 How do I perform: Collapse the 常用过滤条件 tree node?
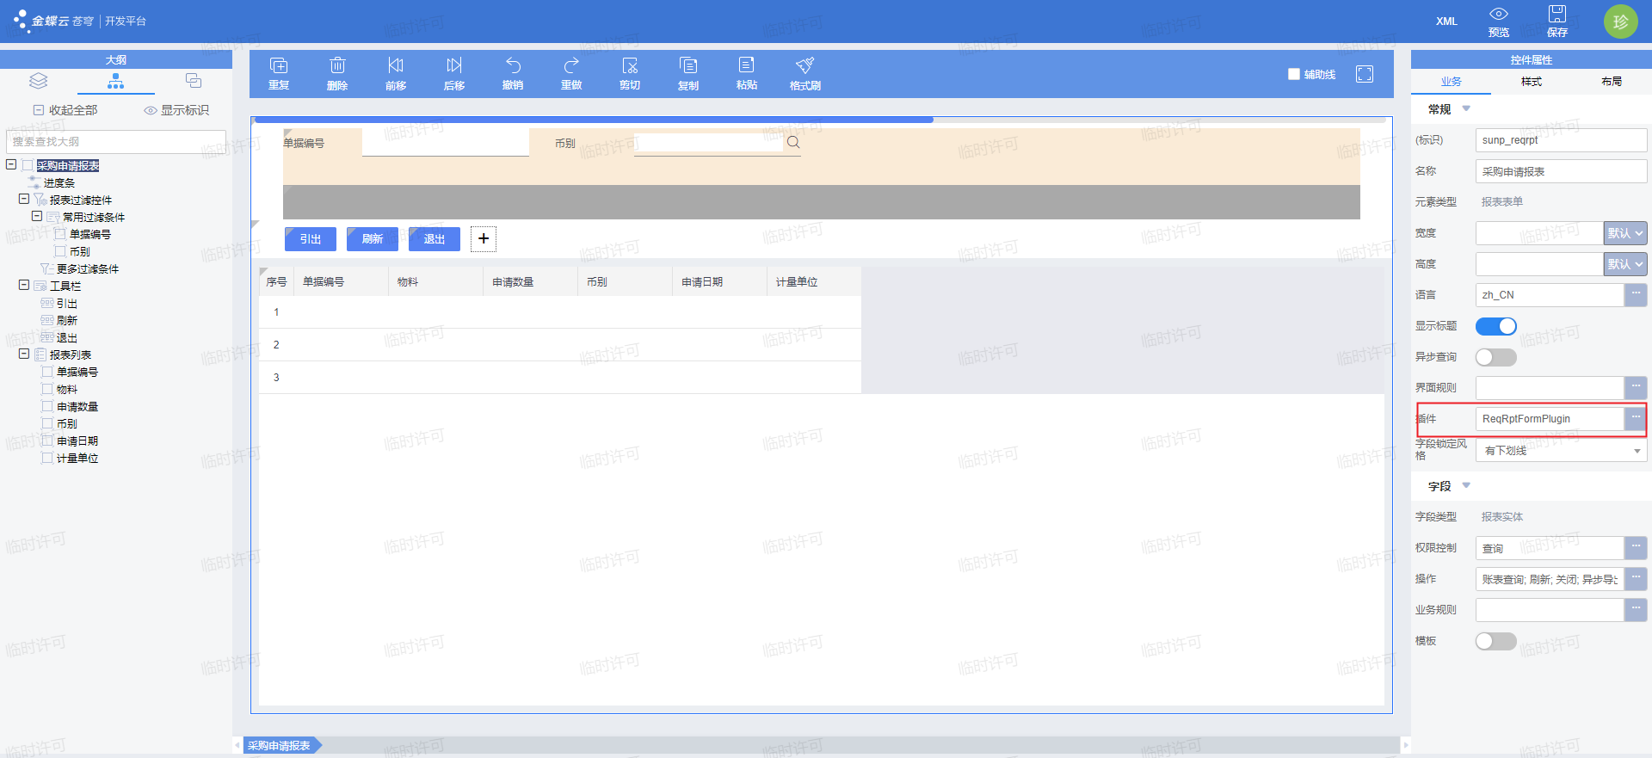click(37, 216)
